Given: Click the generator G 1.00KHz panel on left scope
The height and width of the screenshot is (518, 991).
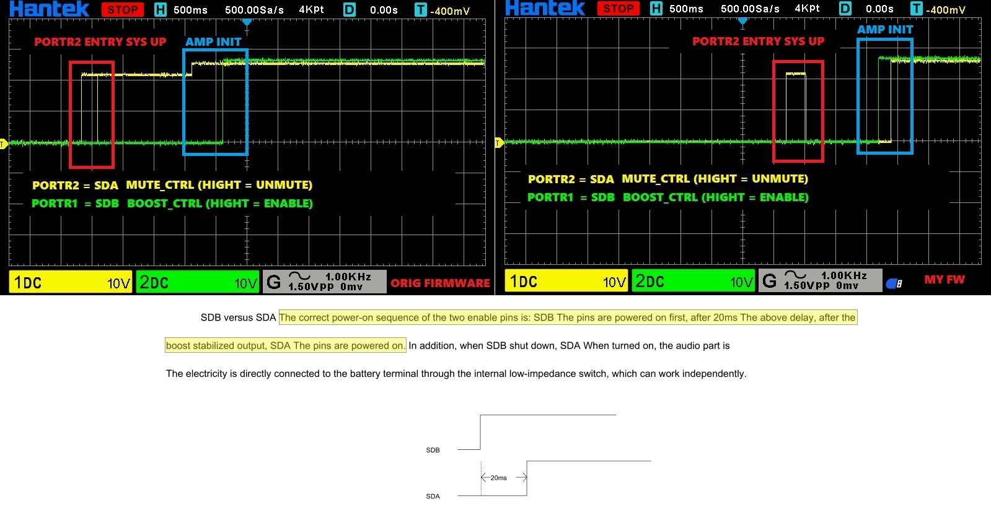Looking at the screenshot, I should (x=324, y=282).
